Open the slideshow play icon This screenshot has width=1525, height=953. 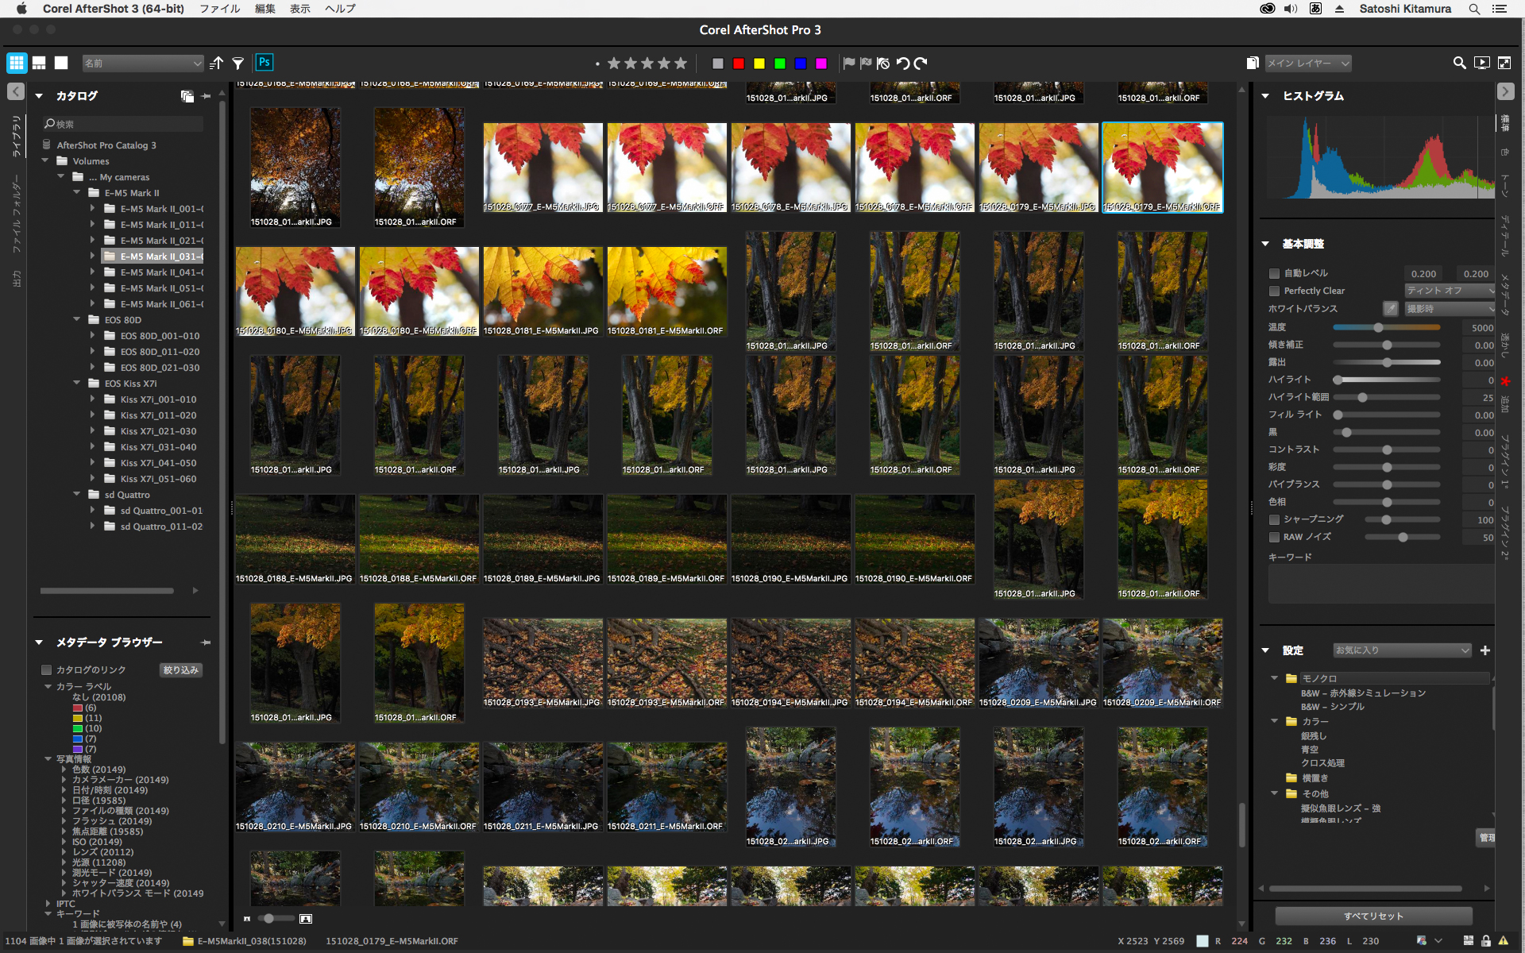(x=1481, y=63)
